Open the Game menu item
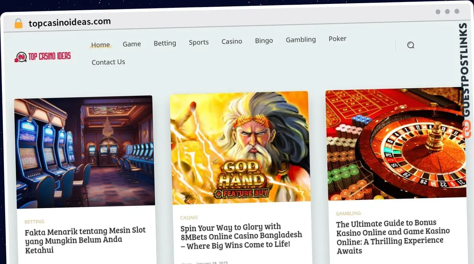Screen dimensions: 474x264 132,44
